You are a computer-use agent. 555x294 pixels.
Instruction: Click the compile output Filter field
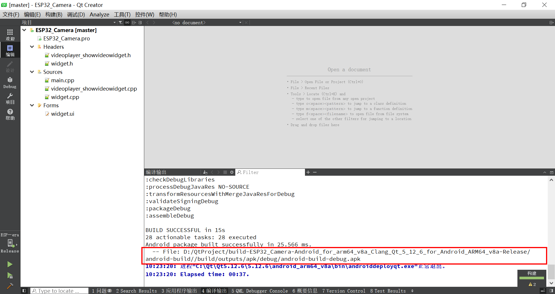pos(270,172)
